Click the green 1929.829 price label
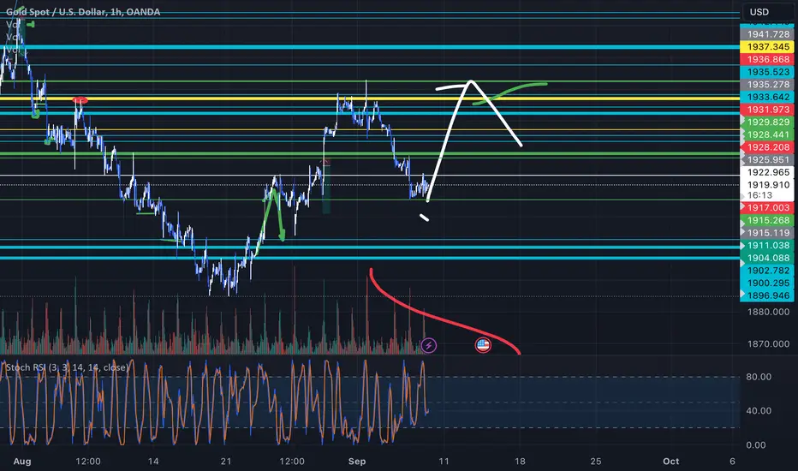 [767, 122]
